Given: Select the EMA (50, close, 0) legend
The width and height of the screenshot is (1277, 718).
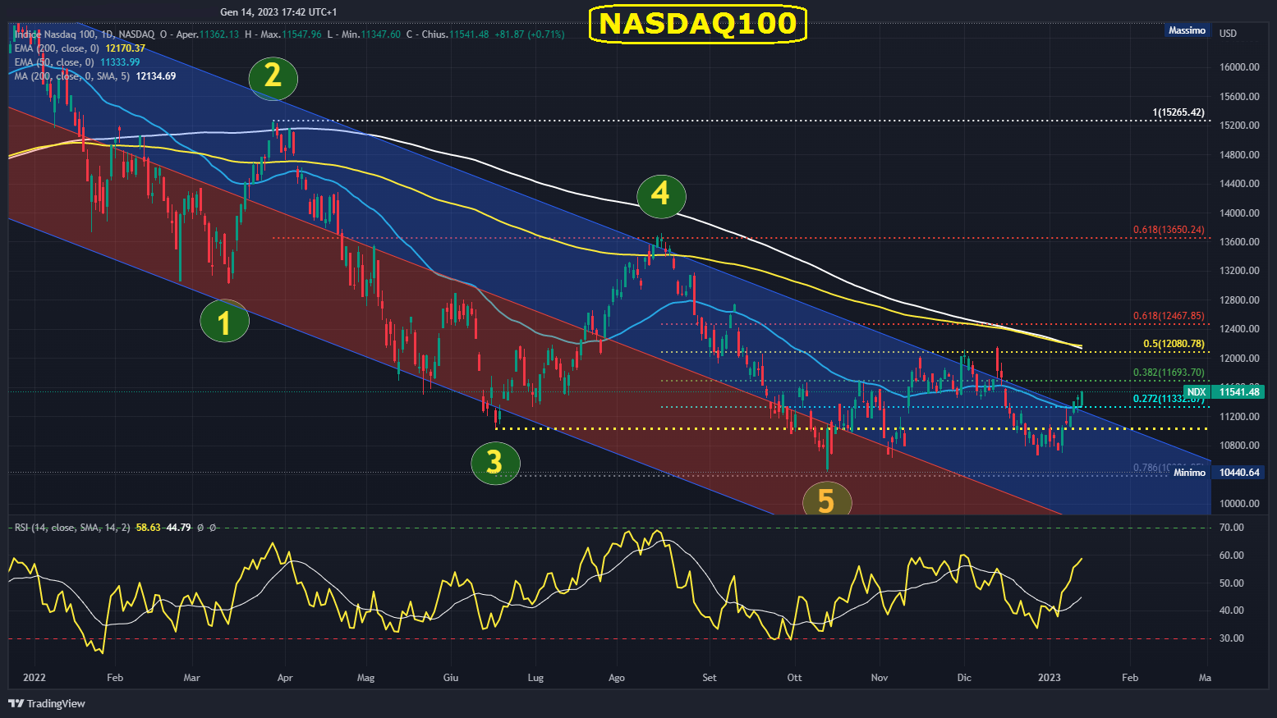Looking at the screenshot, I should (54, 62).
